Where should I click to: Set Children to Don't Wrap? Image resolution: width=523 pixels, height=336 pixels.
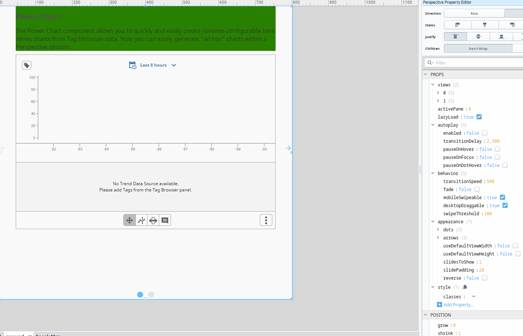click(478, 48)
